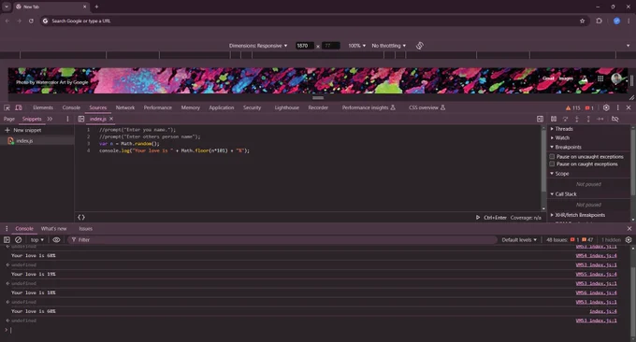
Task: Toggle the debugger sidebar icon
Action: pos(540,119)
